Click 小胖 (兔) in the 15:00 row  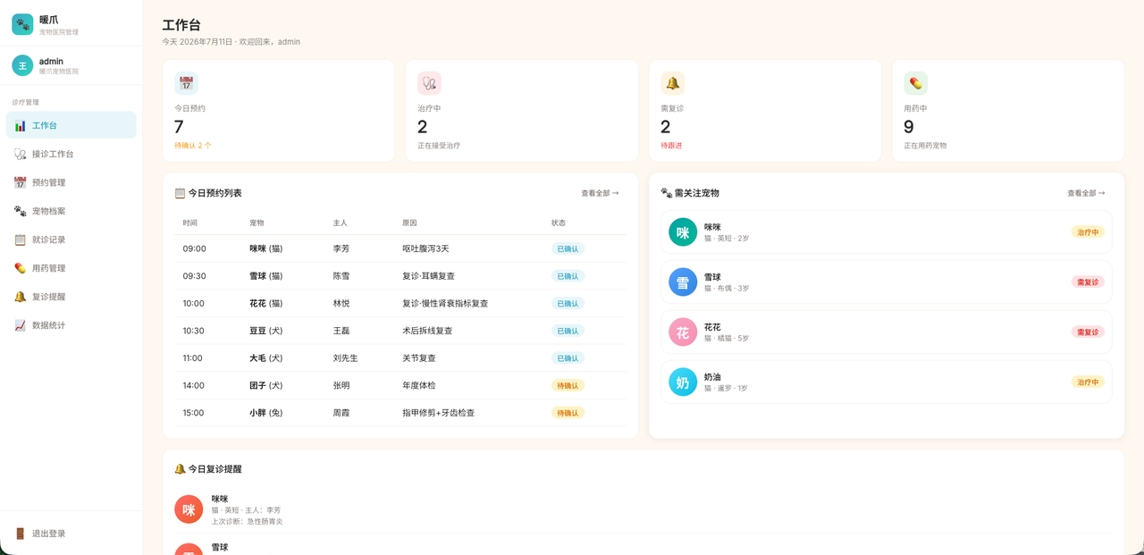point(265,413)
